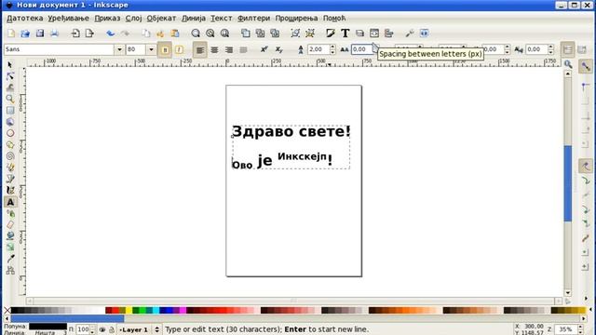
Task: Click black fill color indicator
Action: [x=47, y=327]
